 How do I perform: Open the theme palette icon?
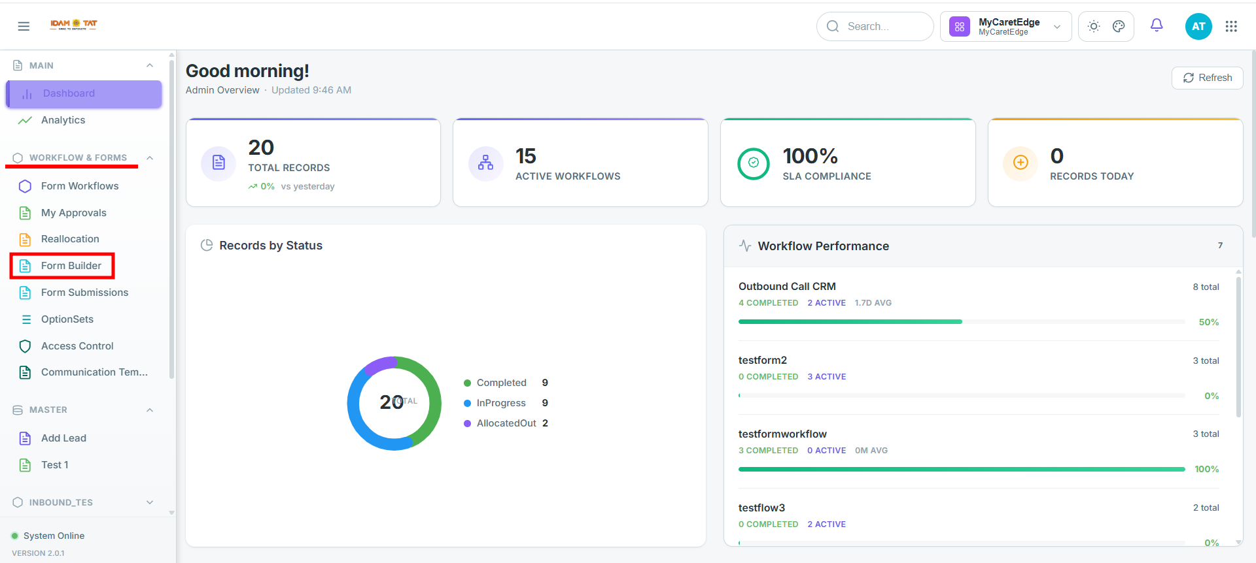(1119, 26)
